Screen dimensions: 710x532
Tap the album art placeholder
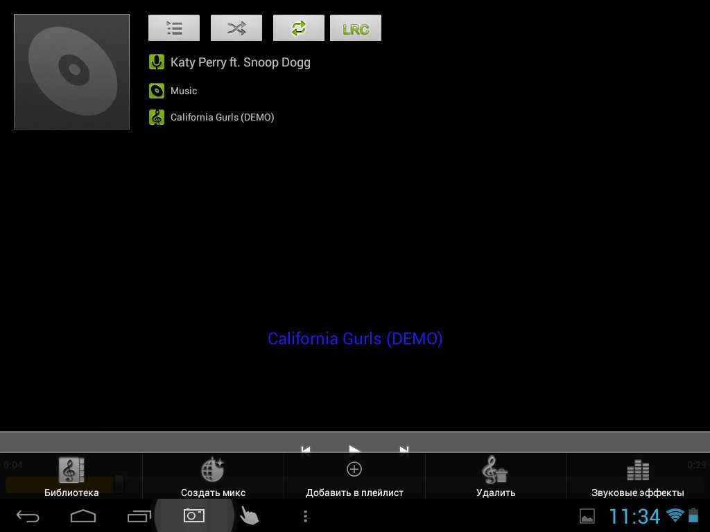click(72, 71)
